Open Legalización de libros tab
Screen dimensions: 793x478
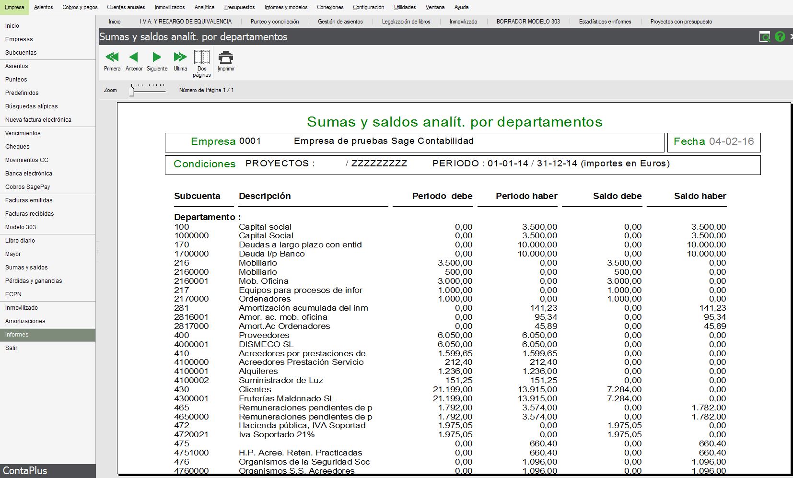[x=406, y=22]
